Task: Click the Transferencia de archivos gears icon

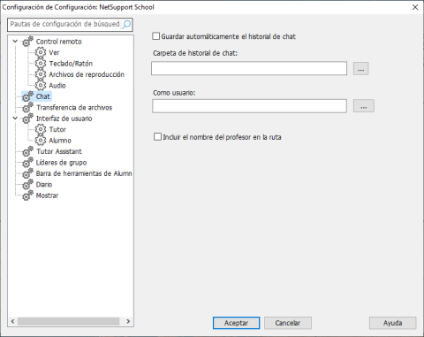Action: [x=28, y=107]
